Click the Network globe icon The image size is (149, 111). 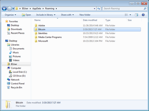(9, 80)
